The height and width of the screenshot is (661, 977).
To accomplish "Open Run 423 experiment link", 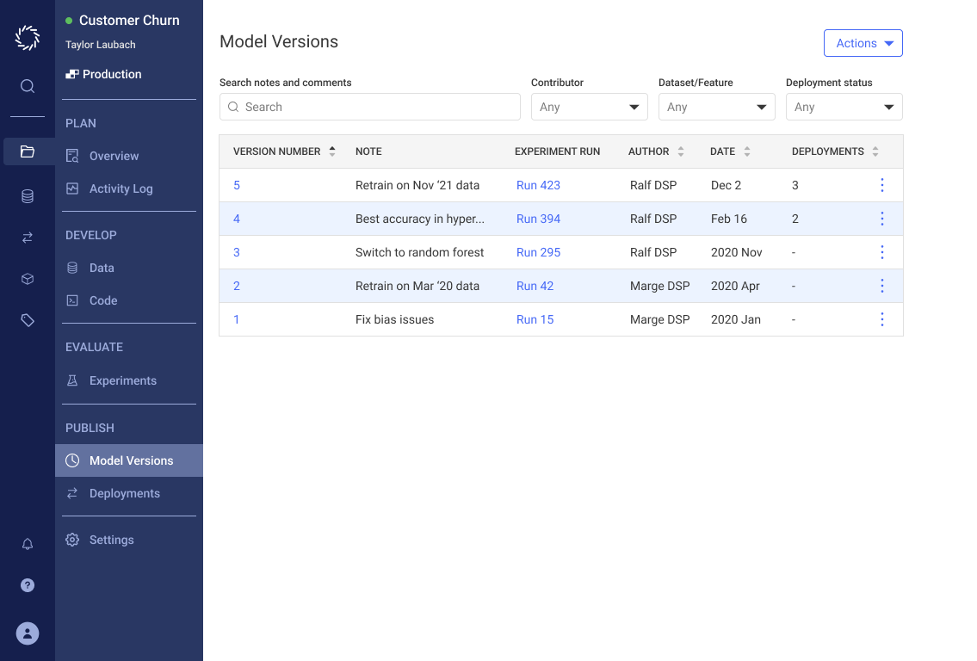I will click(x=538, y=185).
